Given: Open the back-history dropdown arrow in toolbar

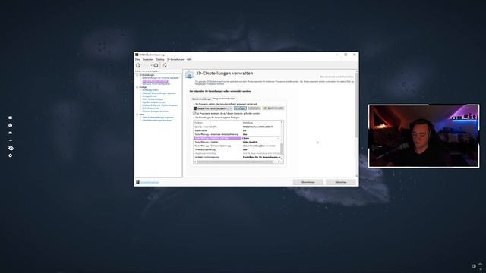Looking at the screenshot, I should pos(151,65).
